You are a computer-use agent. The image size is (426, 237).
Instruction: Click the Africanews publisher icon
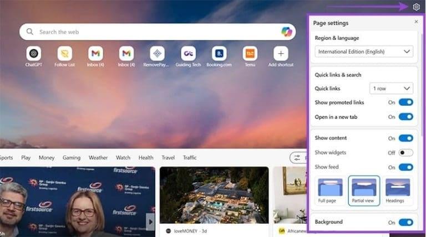pyautogui.click(x=282, y=231)
